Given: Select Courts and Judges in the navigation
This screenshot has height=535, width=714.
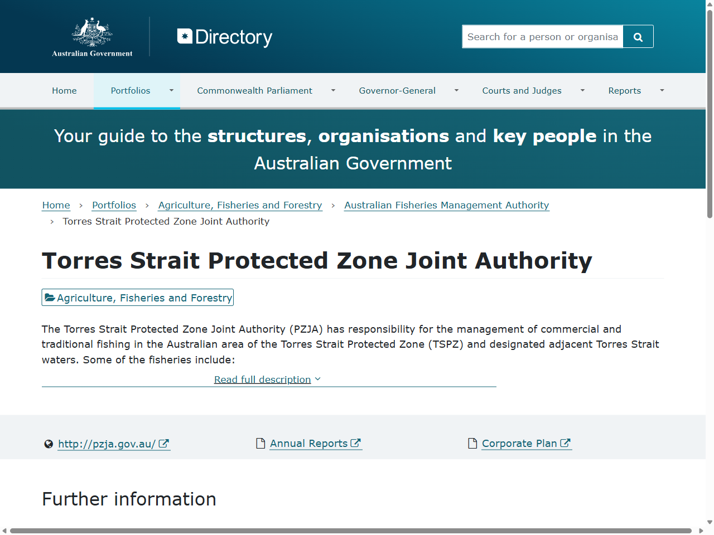Looking at the screenshot, I should 522,90.
